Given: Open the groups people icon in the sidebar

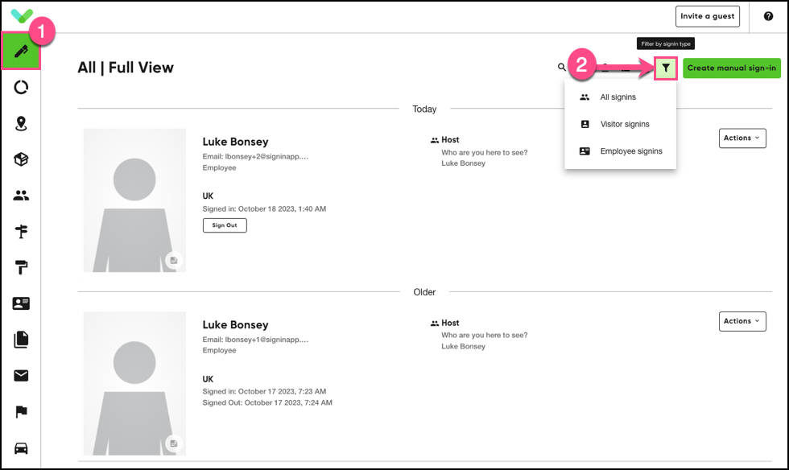Looking at the screenshot, I should point(21,195).
